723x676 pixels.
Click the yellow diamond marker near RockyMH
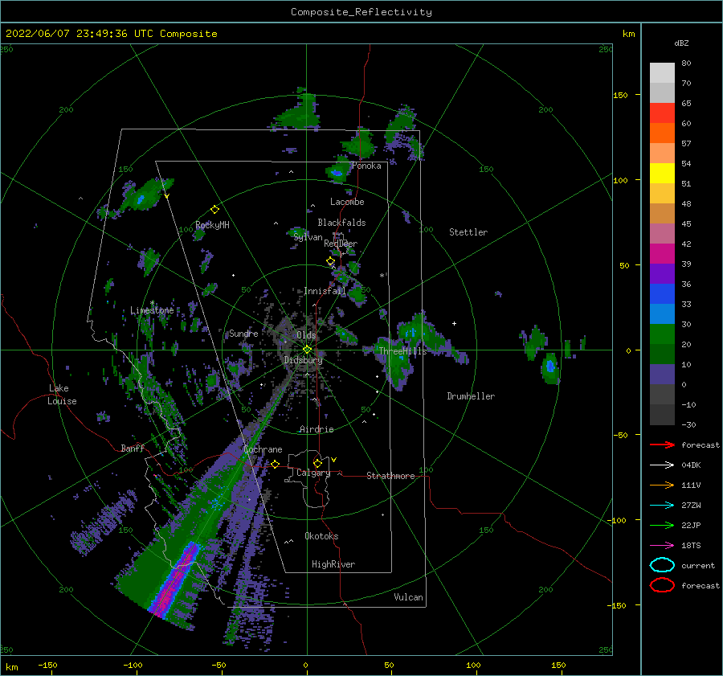(x=214, y=210)
